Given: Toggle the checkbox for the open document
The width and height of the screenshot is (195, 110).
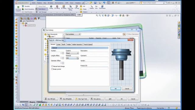Looking at the screenshot, I should pos(48,37).
